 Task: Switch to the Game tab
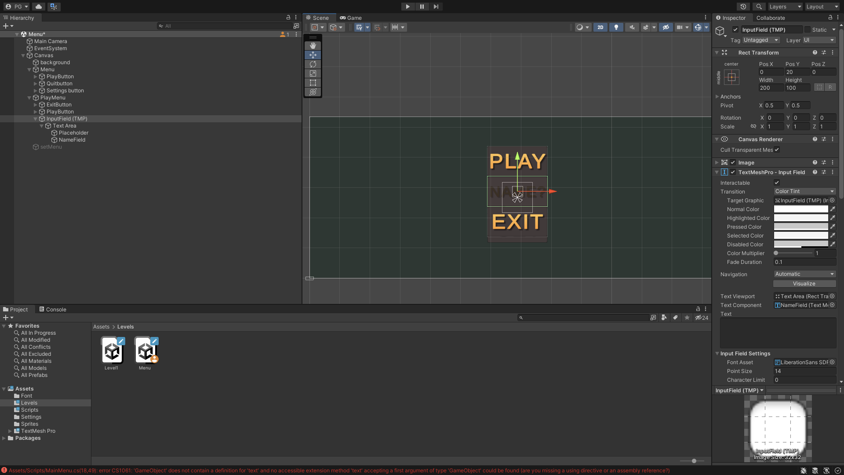coord(351,18)
